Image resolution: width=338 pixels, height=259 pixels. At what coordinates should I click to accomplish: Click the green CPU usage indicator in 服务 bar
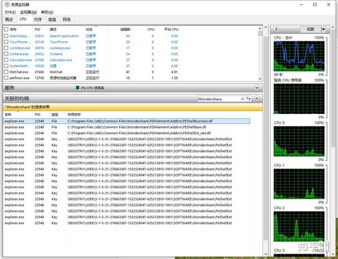pyautogui.click(x=77, y=88)
